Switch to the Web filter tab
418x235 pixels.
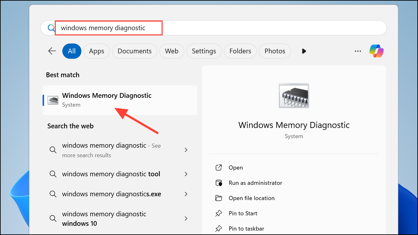[172, 51]
